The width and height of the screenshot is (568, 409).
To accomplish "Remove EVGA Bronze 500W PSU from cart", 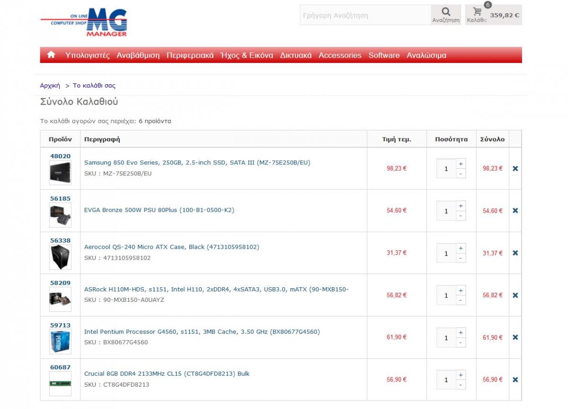I will point(515,210).
